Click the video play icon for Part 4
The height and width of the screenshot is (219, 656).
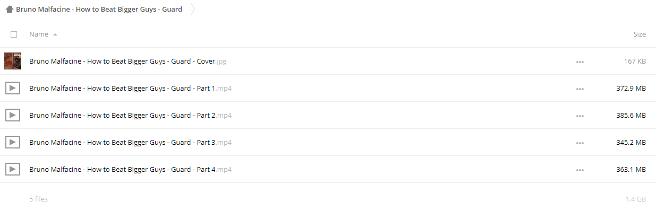pos(13,169)
